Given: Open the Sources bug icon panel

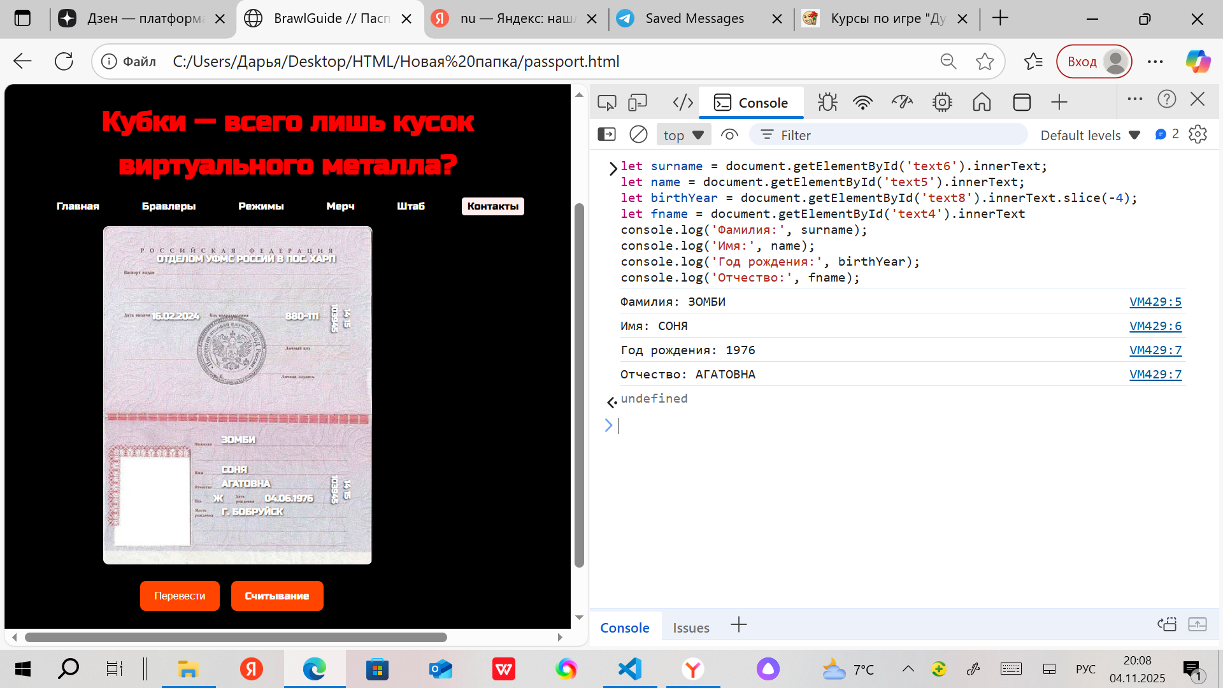Looking at the screenshot, I should (x=827, y=103).
